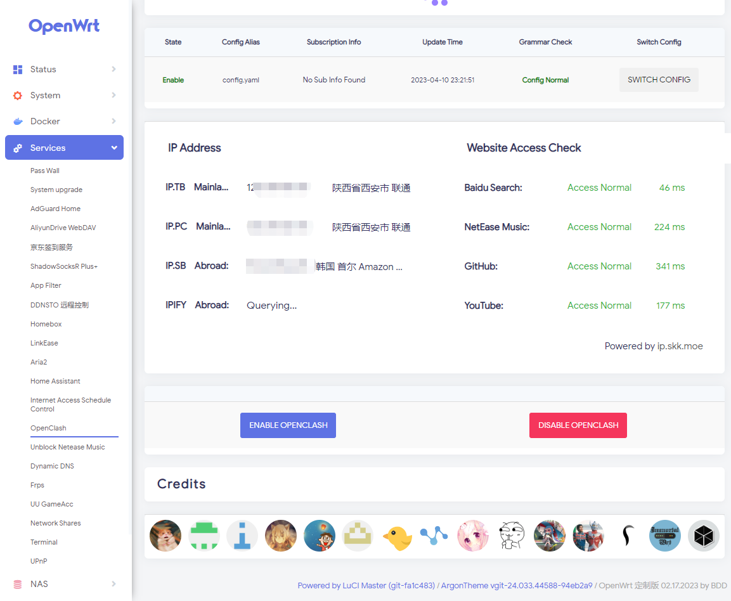
Task: Expand the NAS menu chevron
Action: point(113,584)
